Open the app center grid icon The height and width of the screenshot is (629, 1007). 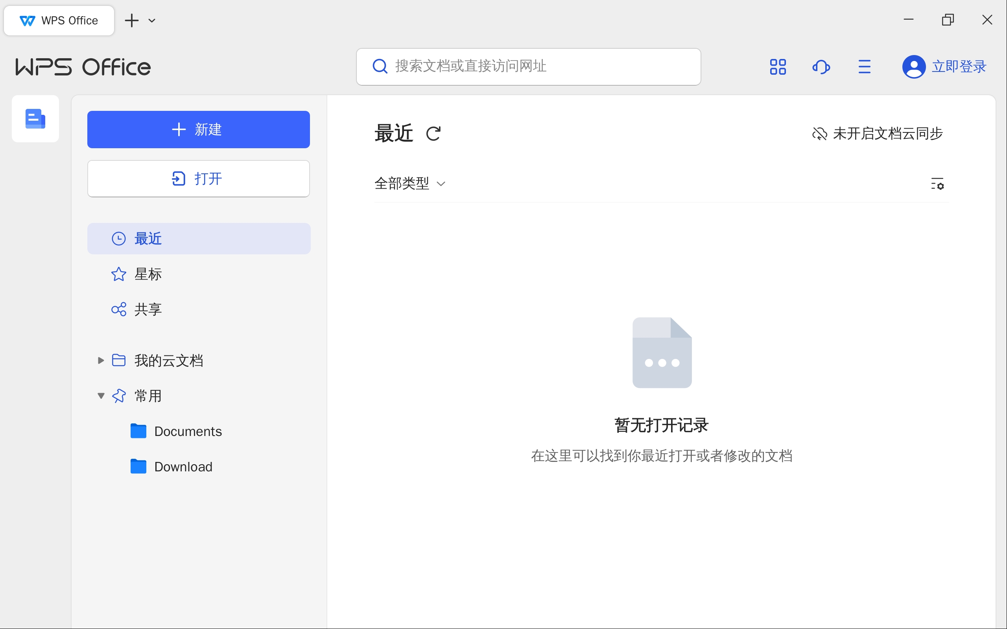(778, 66)
